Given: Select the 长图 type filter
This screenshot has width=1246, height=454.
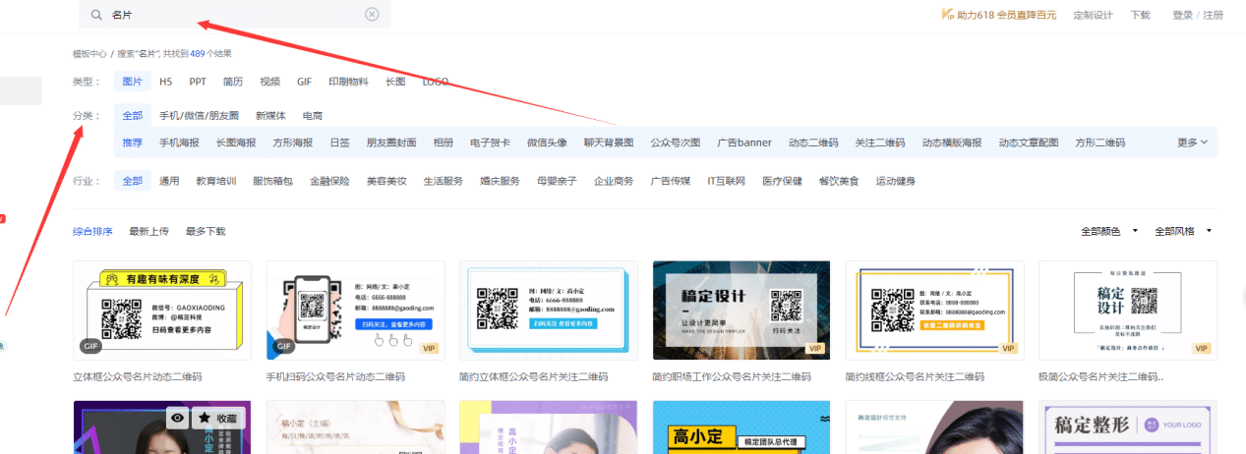Looking at the screenshot, I should point(395,82).
